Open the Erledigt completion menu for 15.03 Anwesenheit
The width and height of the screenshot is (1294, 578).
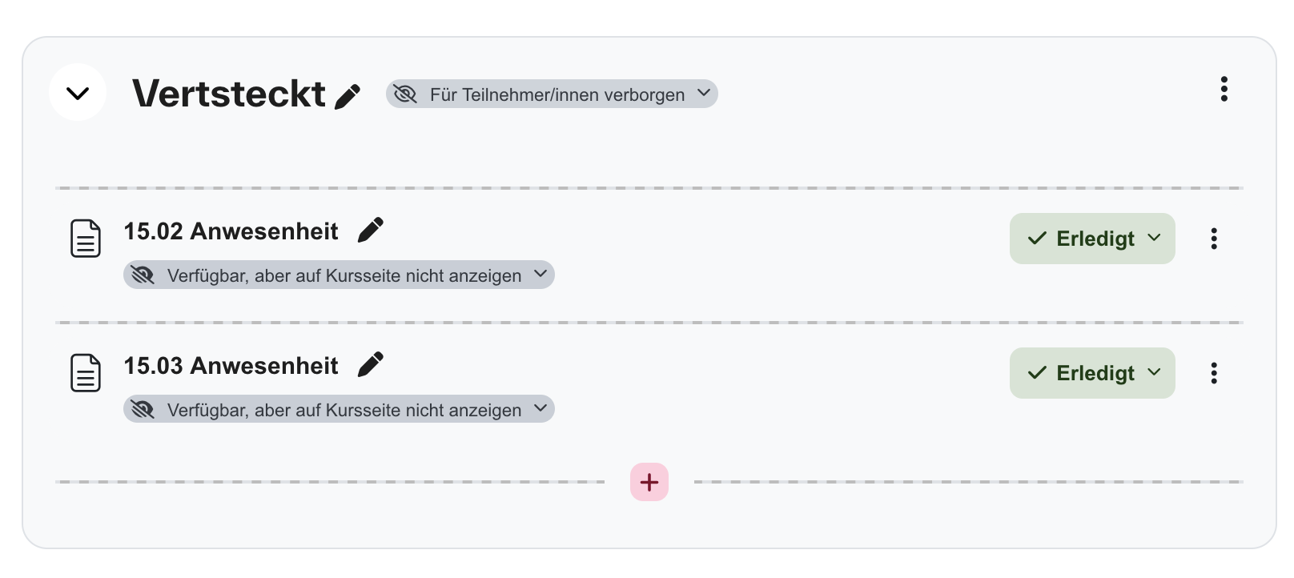click(1154, 372)
